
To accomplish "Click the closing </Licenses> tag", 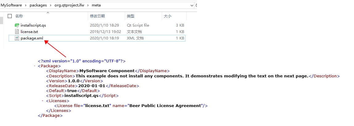I will (x=59, y=111).
